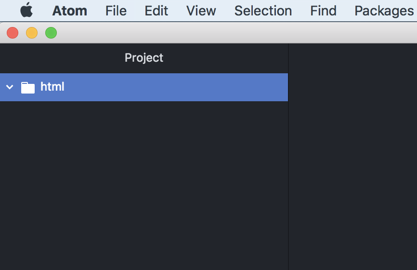Open the Apple menu

[26, 10]
